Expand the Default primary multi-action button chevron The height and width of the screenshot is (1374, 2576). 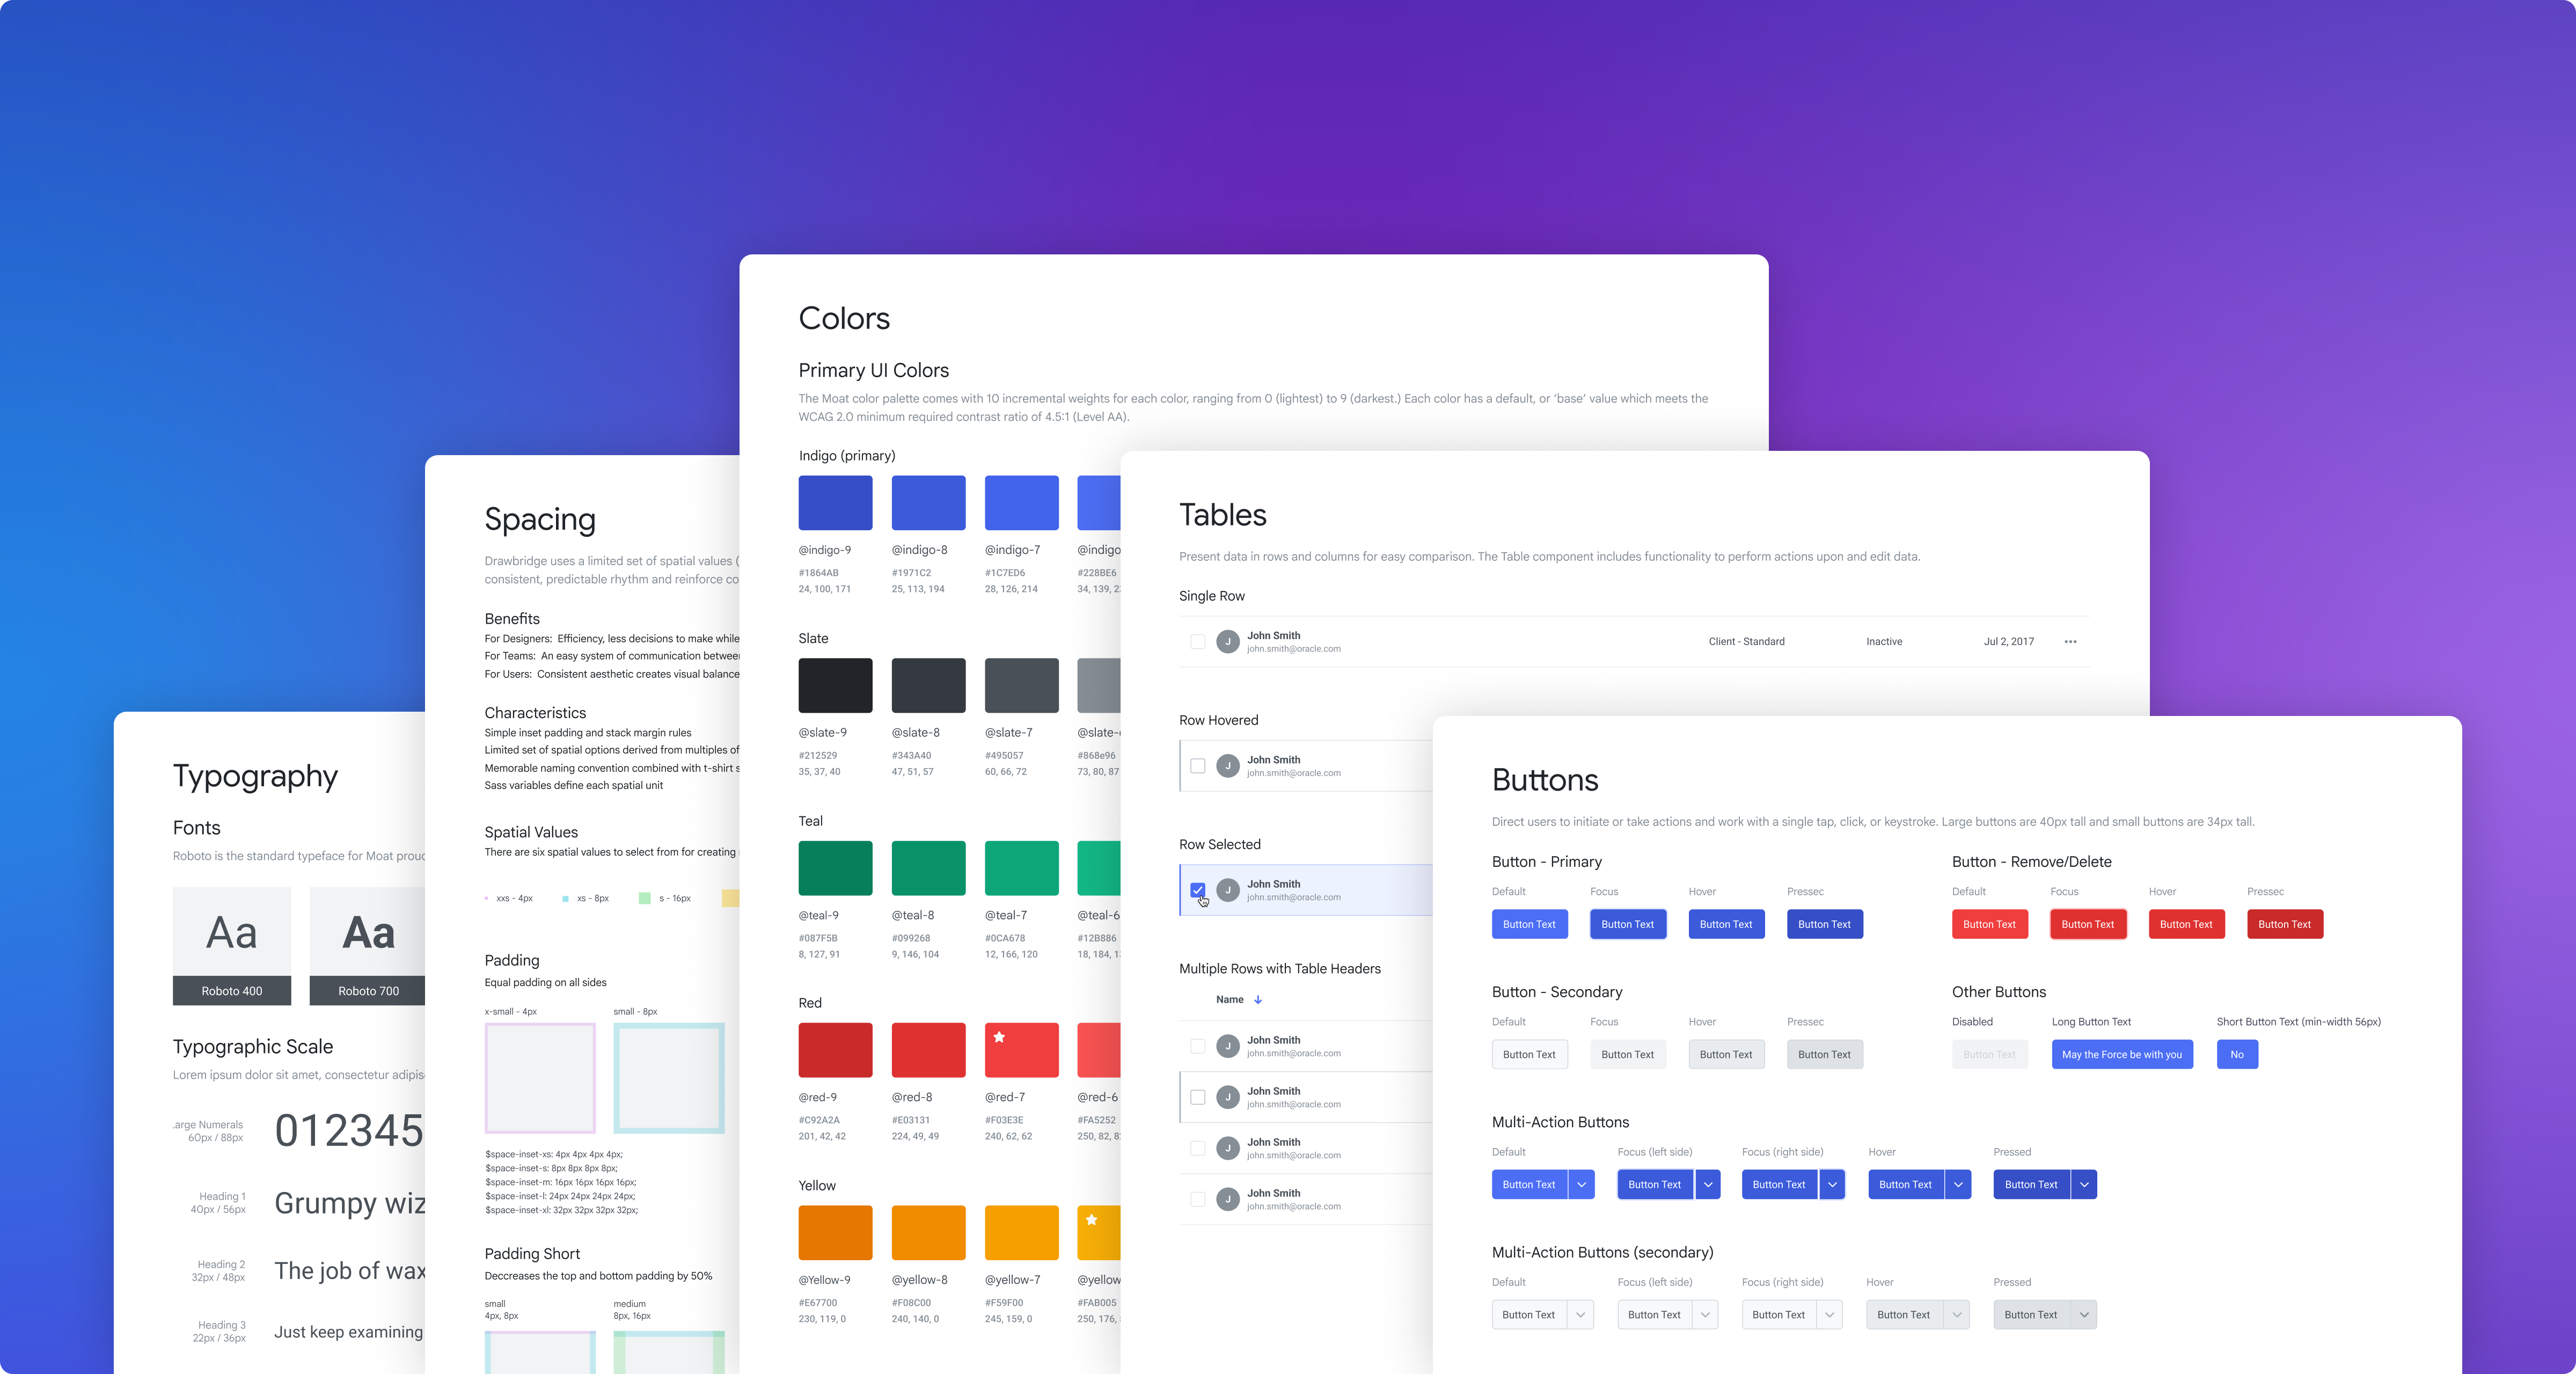coord(1581,1185)
